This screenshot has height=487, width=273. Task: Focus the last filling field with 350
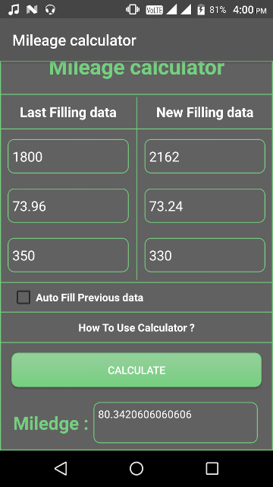pyautogui.click(x=68, y=255)
